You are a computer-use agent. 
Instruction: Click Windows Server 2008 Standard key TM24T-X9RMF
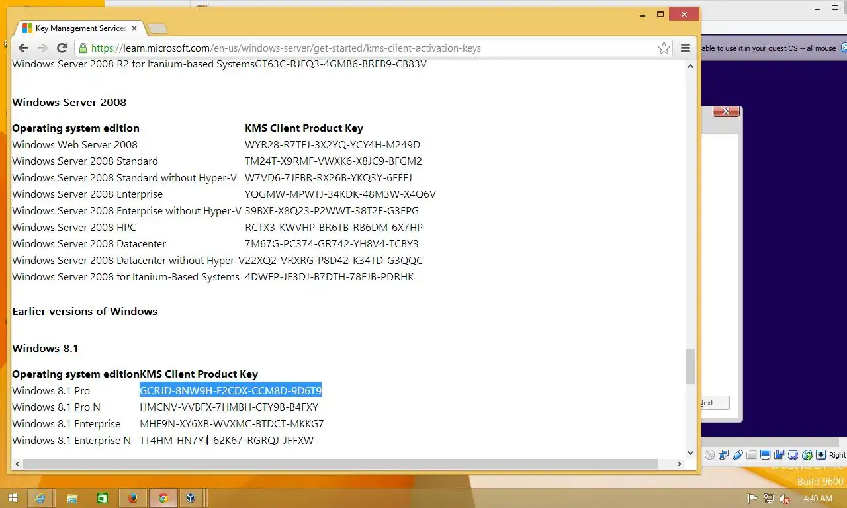[334, 161]
